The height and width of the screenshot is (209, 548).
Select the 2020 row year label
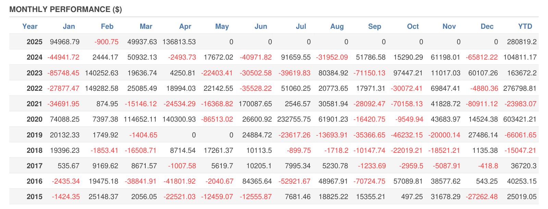click(x=35, y=119)
